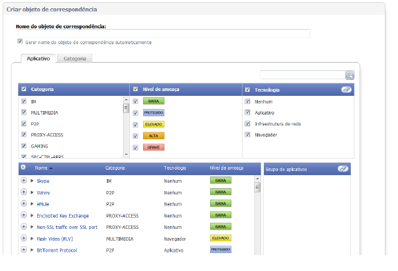
Task: Expand the BitTorrent Protocol row
Action: coord(32,250)
